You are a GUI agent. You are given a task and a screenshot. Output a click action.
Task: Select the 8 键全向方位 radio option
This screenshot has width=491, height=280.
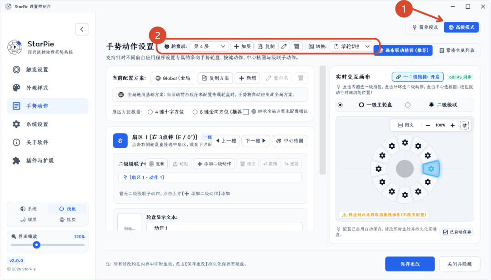coord(195,112)
